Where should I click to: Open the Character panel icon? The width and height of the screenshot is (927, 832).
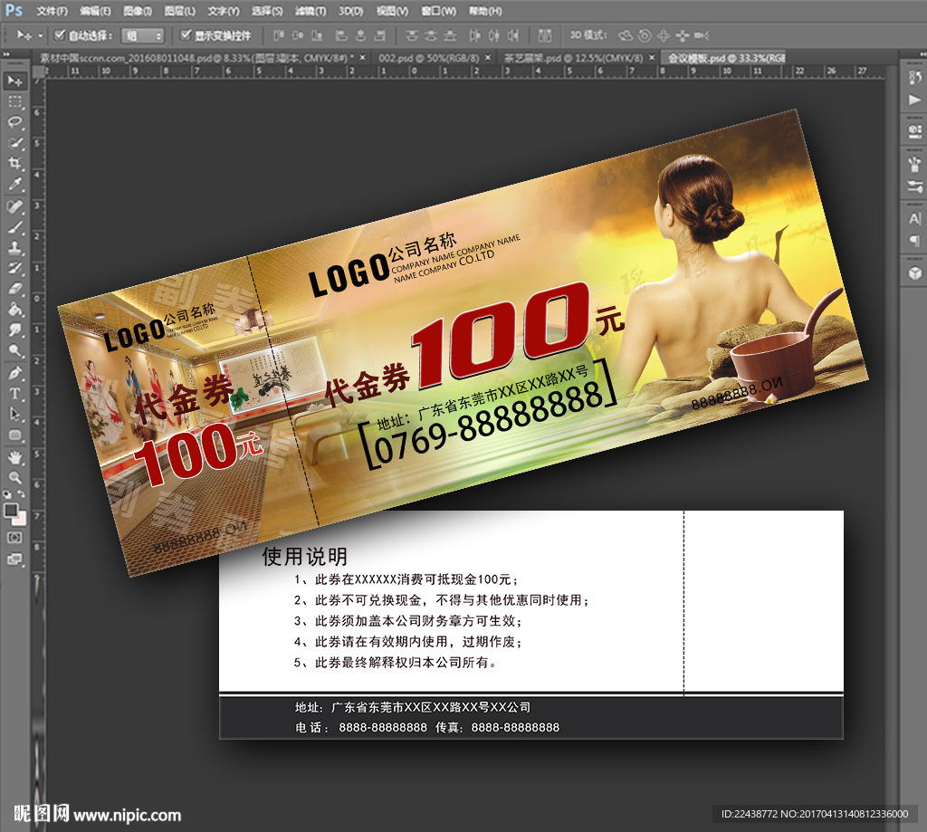(913, 218)
